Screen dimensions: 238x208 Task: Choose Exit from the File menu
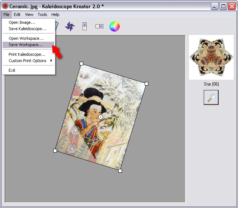tap(28, 70)
